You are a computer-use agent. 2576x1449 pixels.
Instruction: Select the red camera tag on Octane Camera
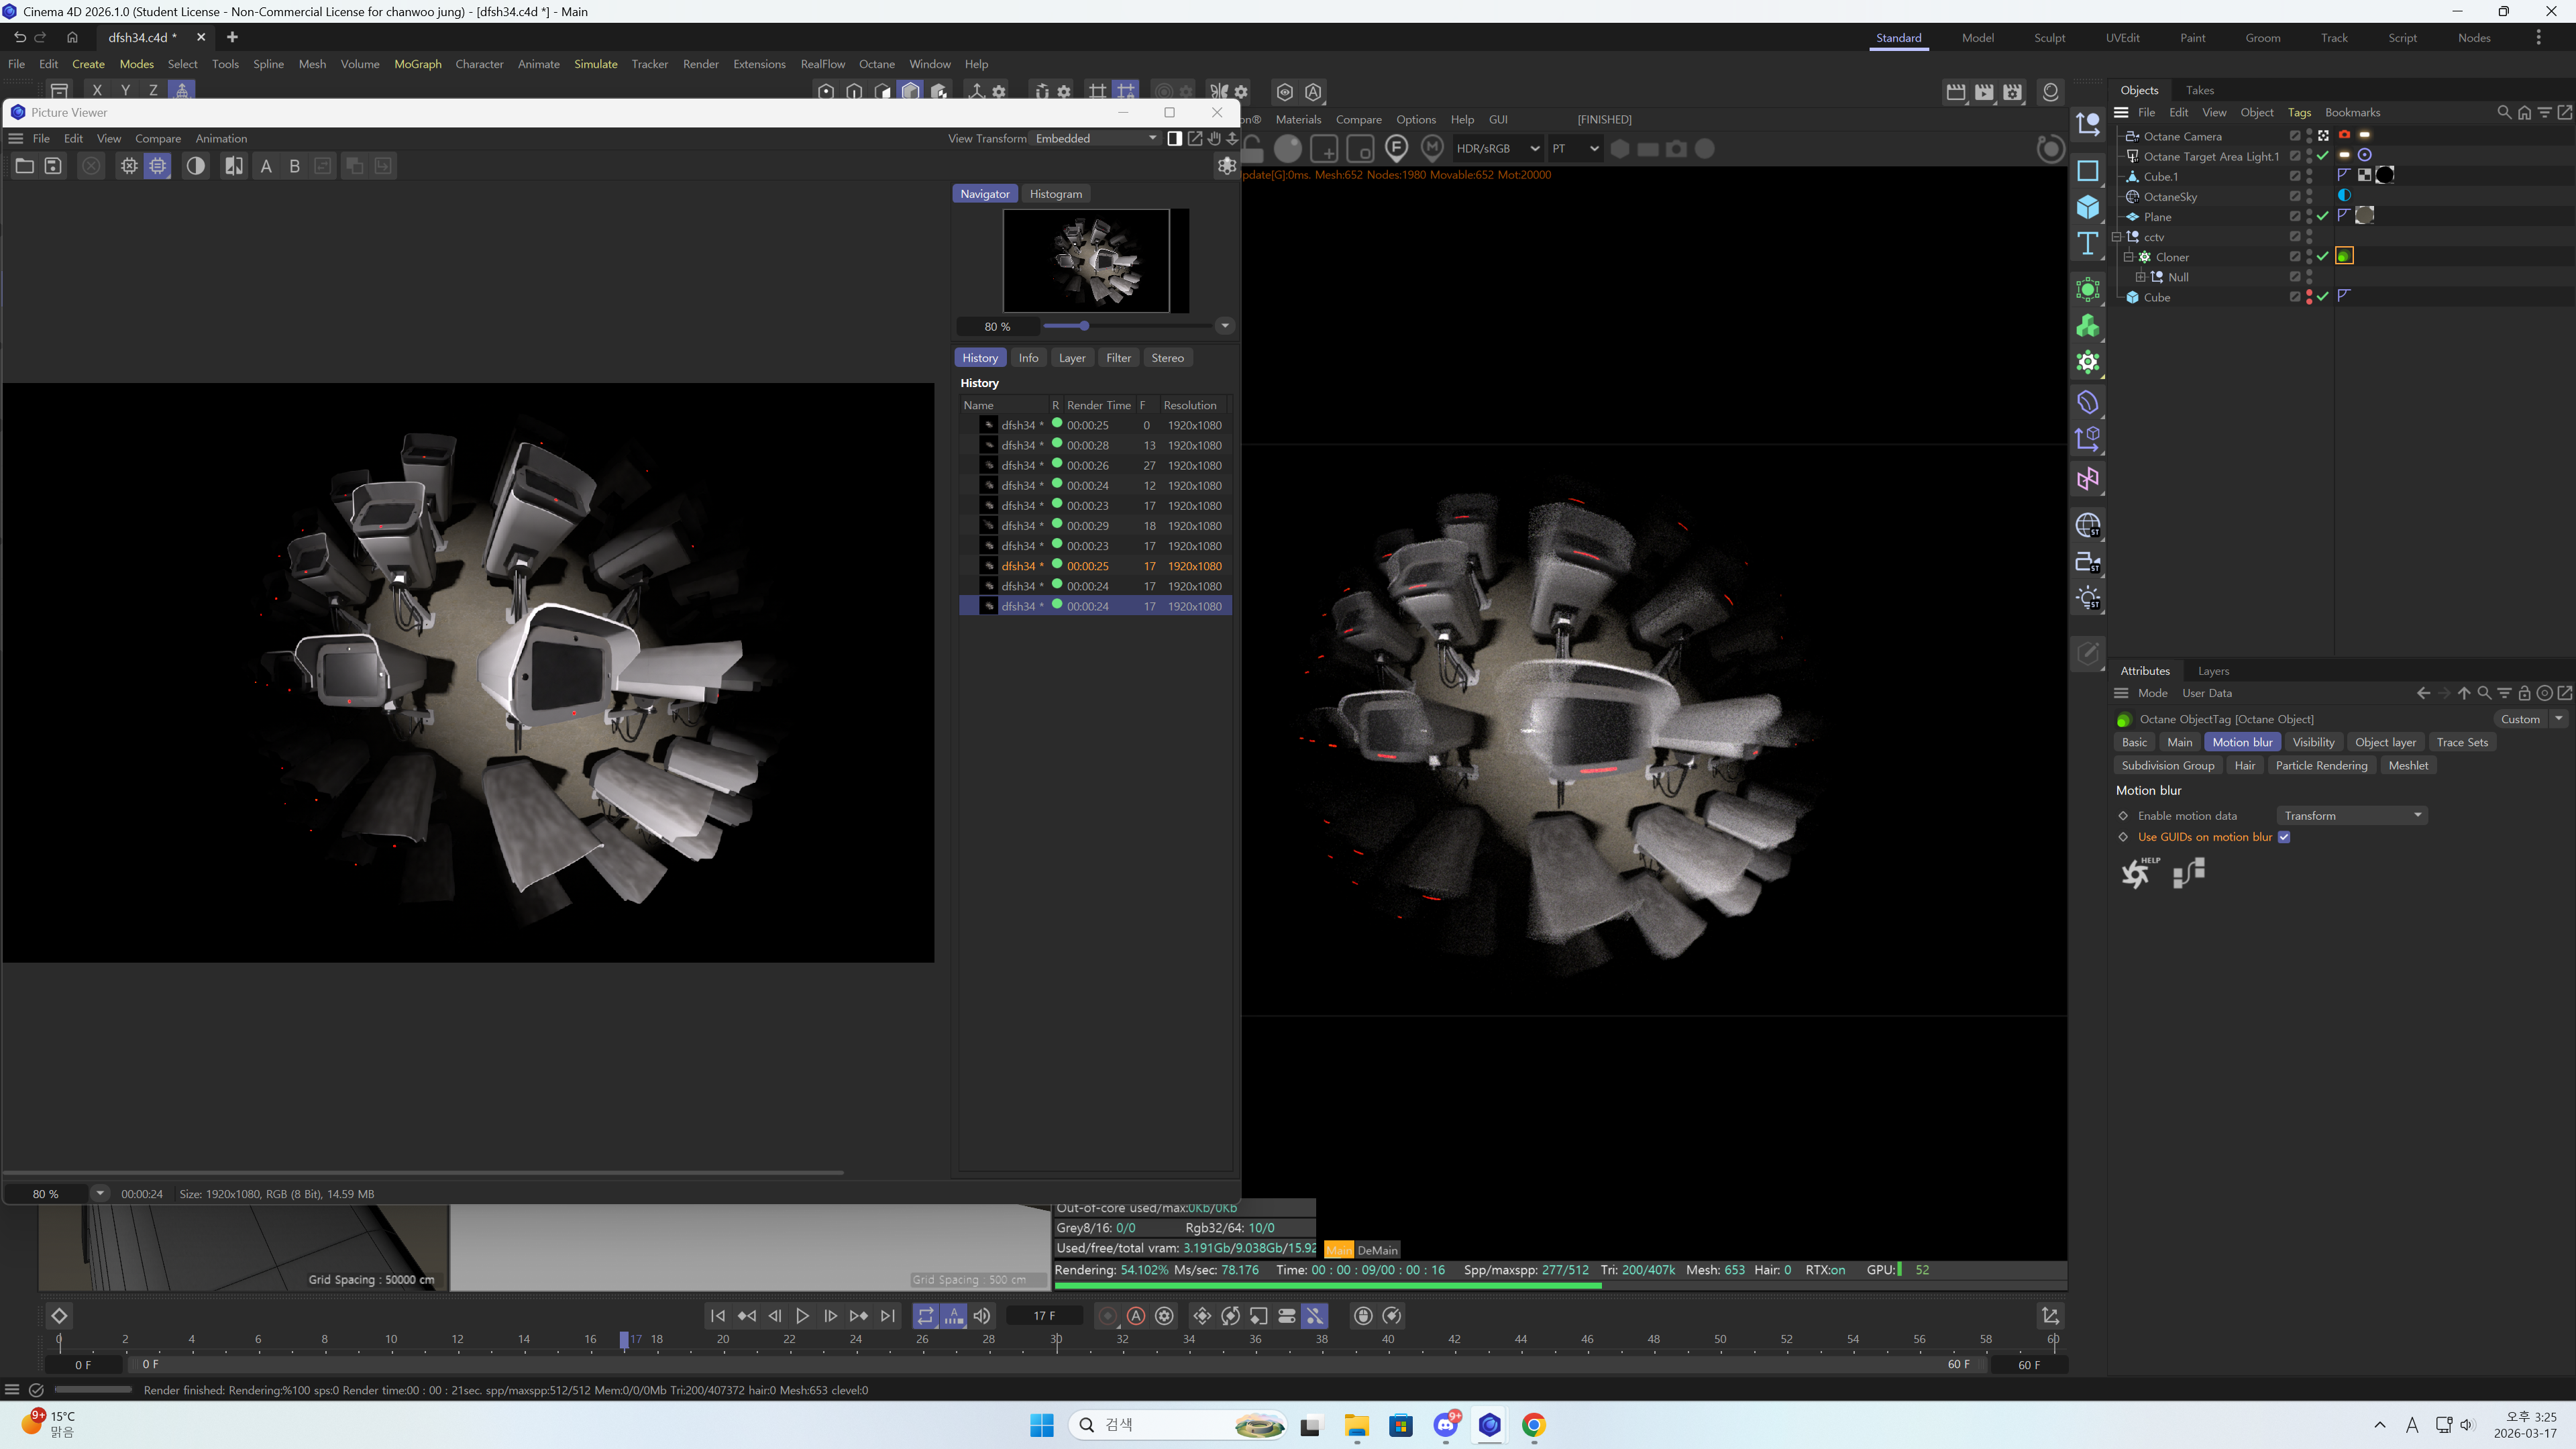click(x=2344, y=135)
